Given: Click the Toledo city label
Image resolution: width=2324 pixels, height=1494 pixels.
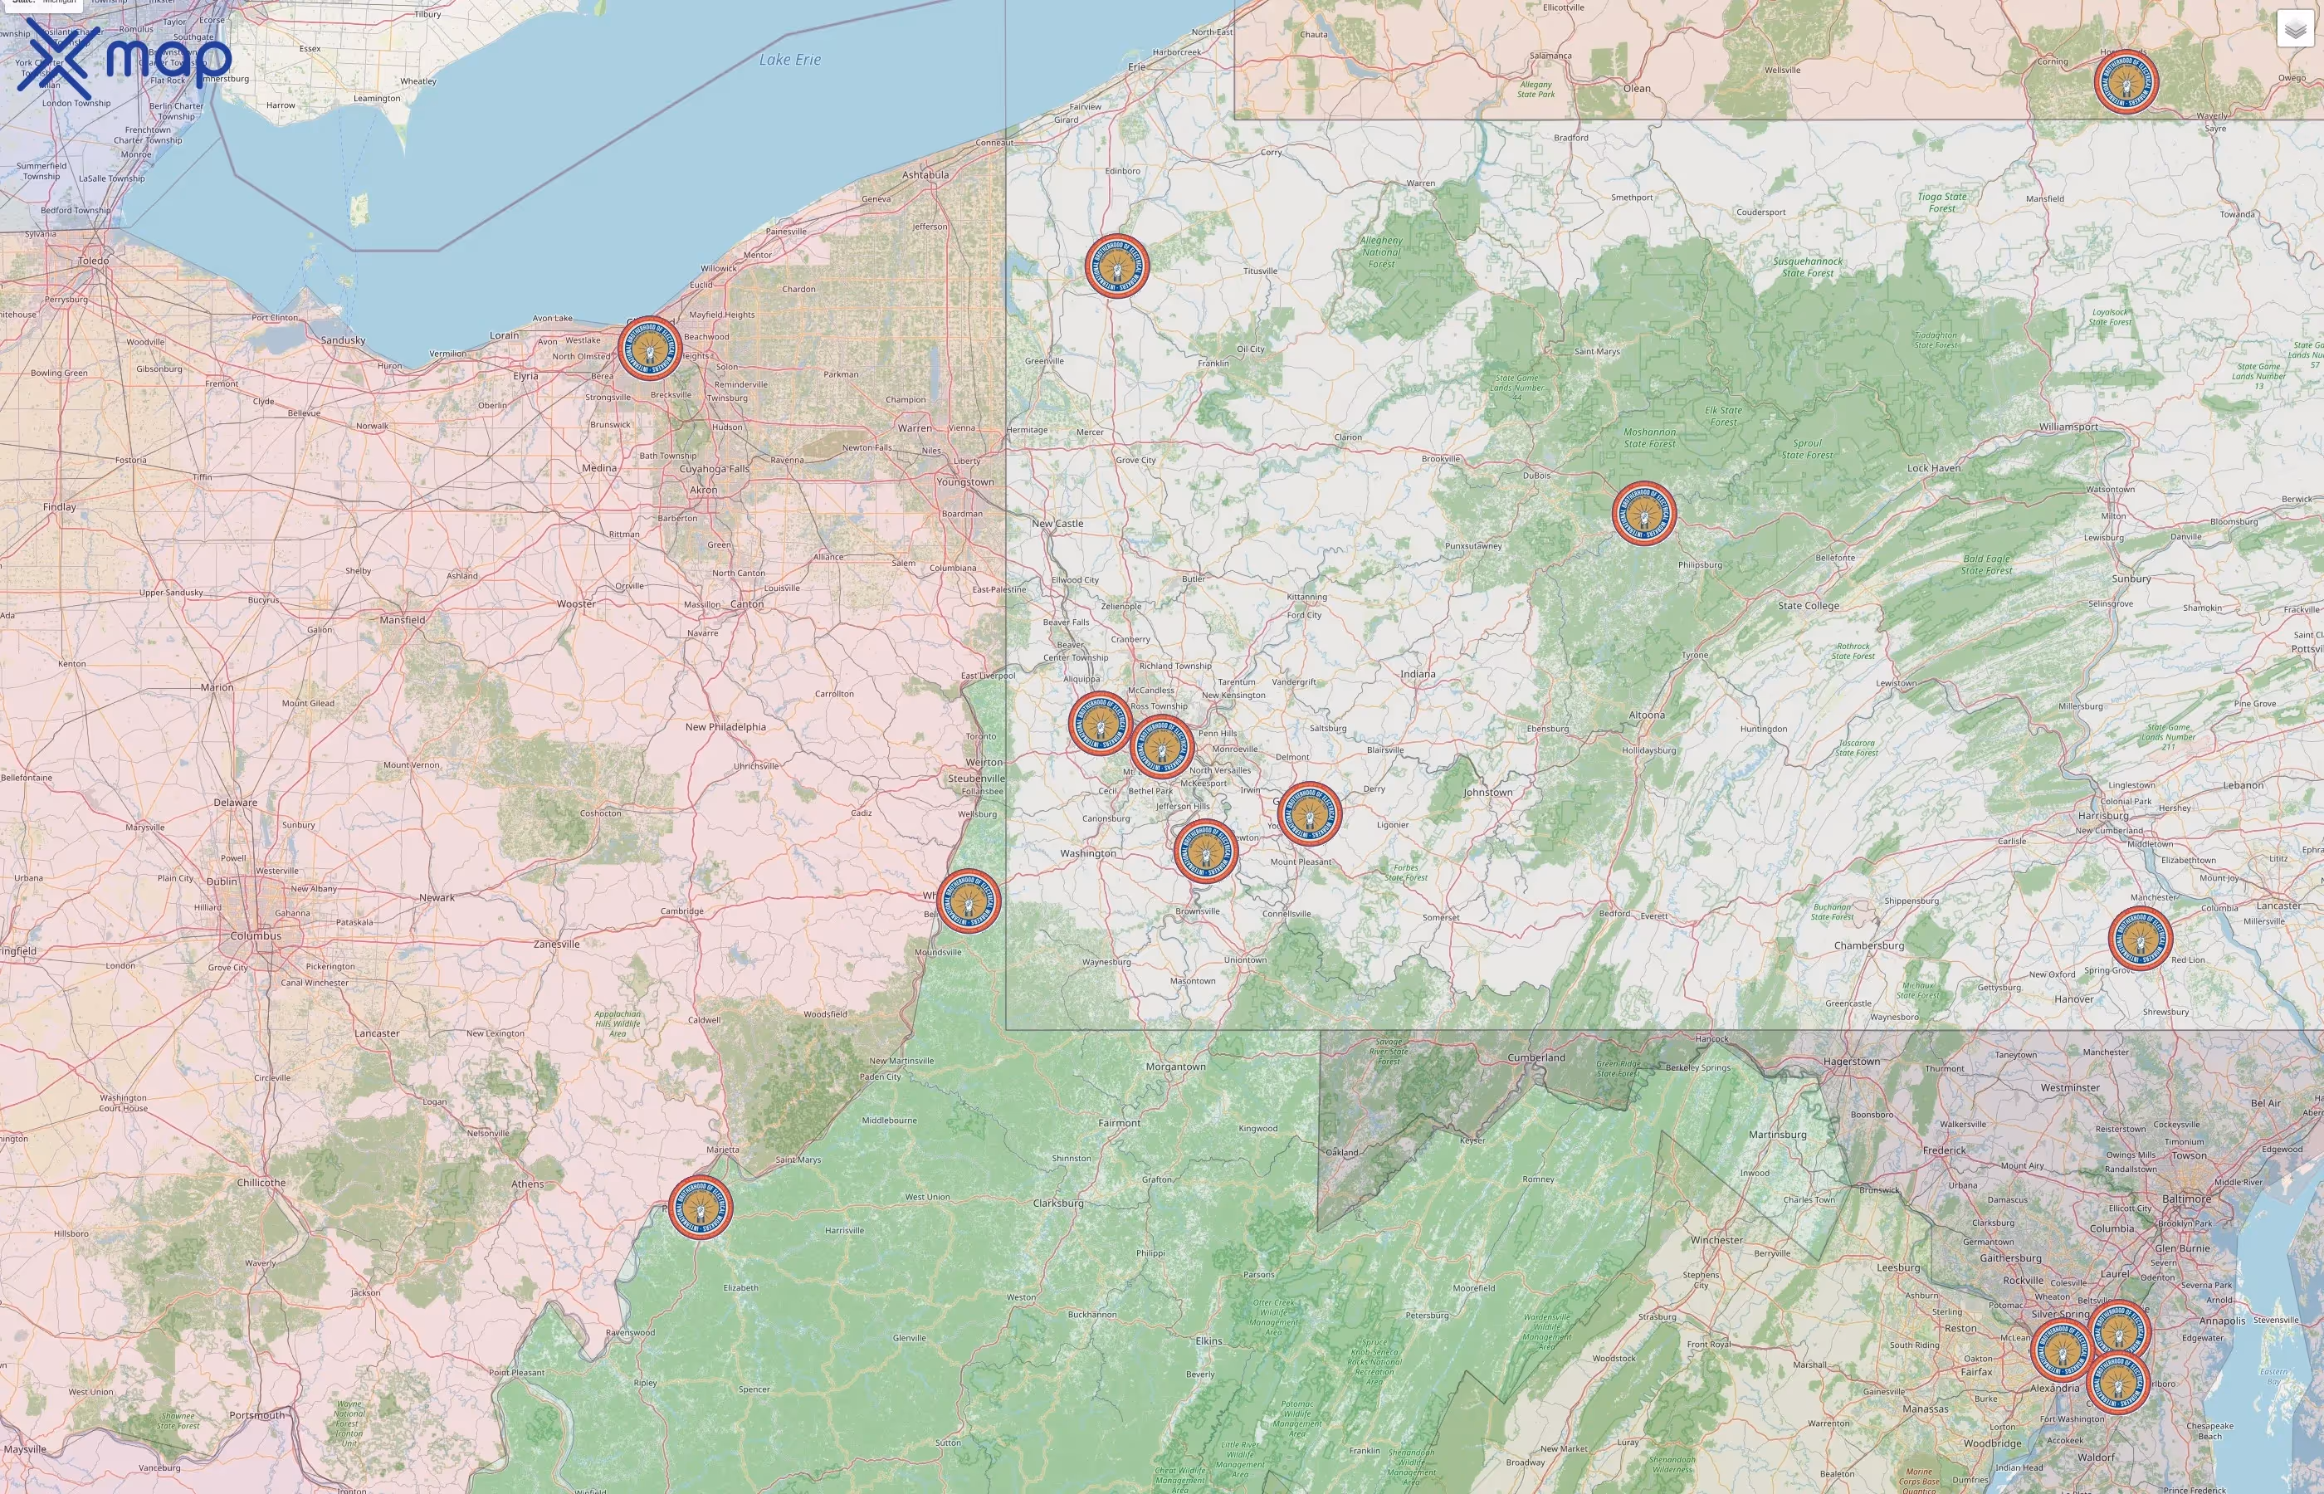Looking at the screenshot, I should point(93,261).
